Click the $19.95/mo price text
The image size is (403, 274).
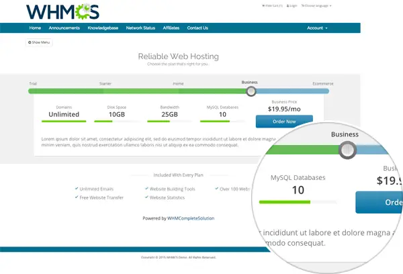tap(284, 109)
